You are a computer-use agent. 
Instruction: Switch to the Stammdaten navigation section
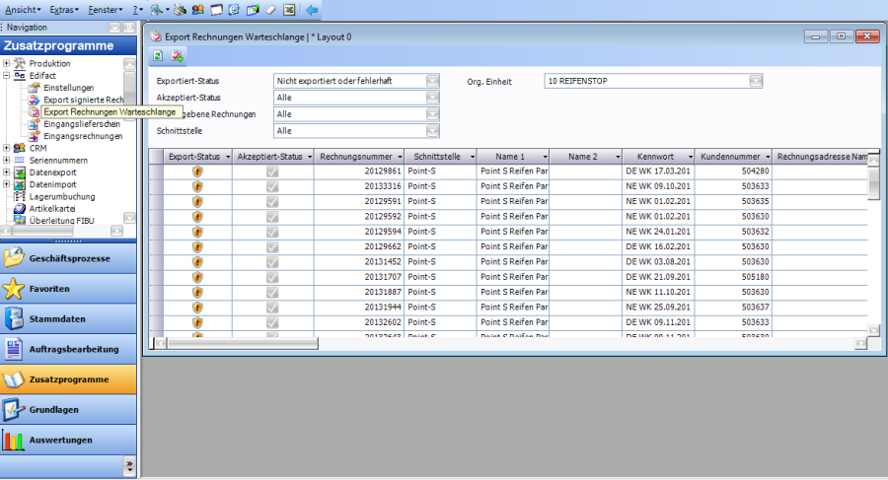(x=68, y=319)
